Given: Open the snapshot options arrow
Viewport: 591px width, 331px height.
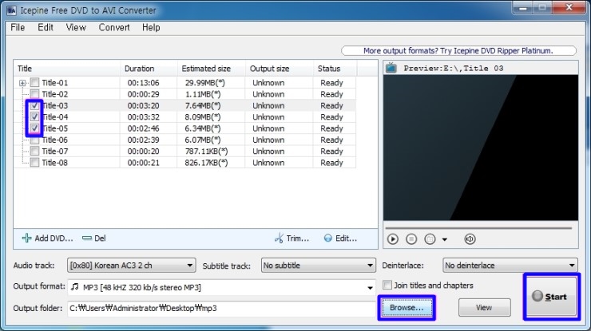Looking at the screenshot, I should pos(445,239).
